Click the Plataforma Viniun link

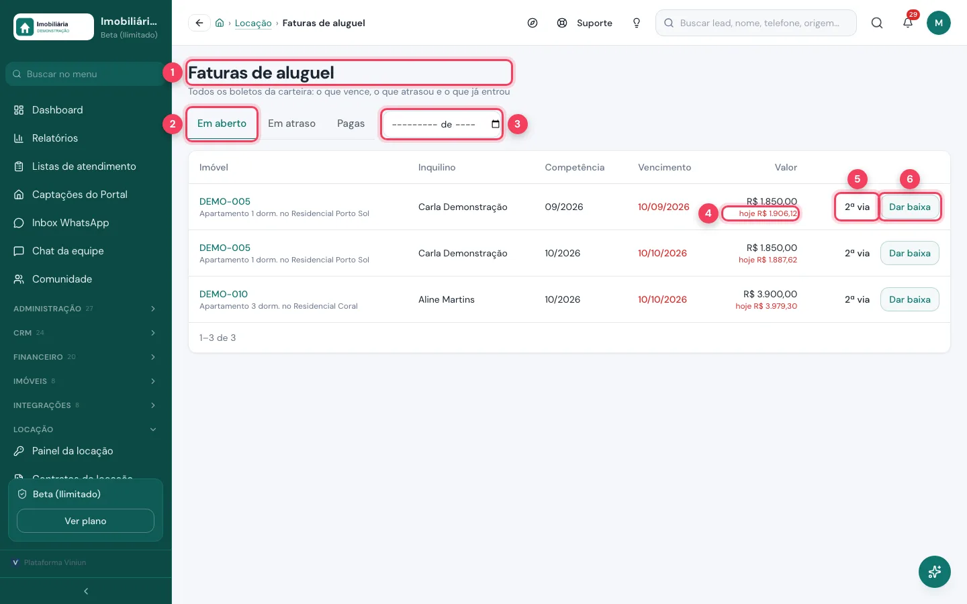(x=49, y=562)
